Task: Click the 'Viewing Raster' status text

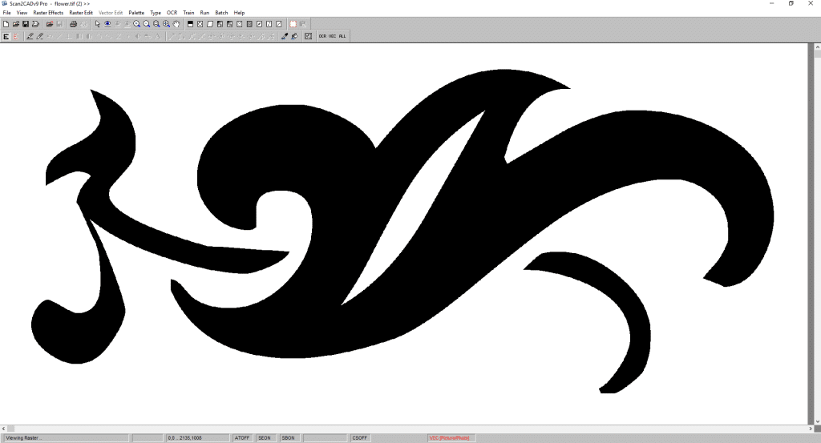Action: pos(23,437)
